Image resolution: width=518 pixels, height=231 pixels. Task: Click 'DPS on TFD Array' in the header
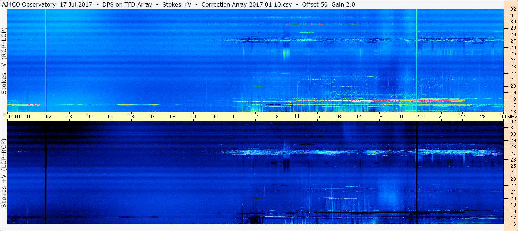127,4
